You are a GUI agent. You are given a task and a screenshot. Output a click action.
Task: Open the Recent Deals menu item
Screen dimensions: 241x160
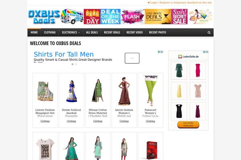(x=112, y=32)
